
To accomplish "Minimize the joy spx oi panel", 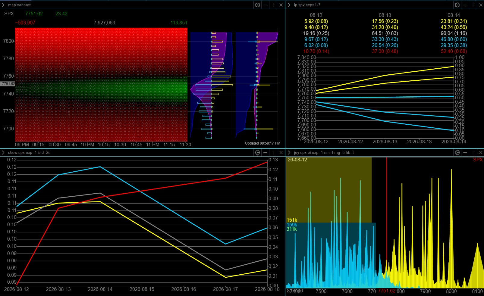I will tap(465, 152).
